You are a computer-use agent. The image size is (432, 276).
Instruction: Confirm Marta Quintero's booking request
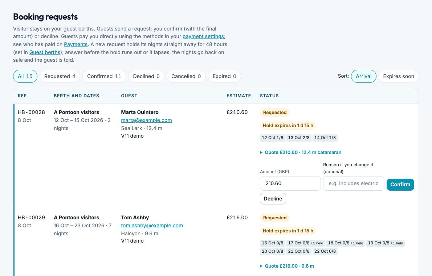[x=400, y=184]
